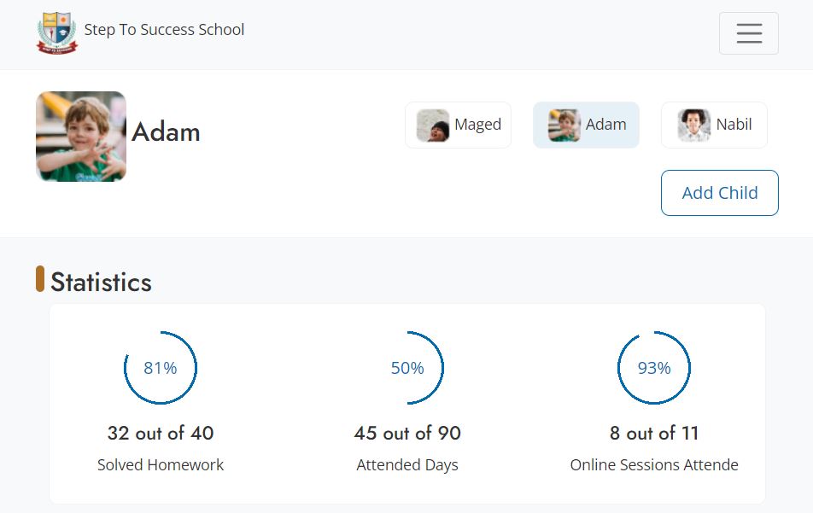Click the 32 out of 40 text
Screen dimensions: 813x513
click(161, 434)
